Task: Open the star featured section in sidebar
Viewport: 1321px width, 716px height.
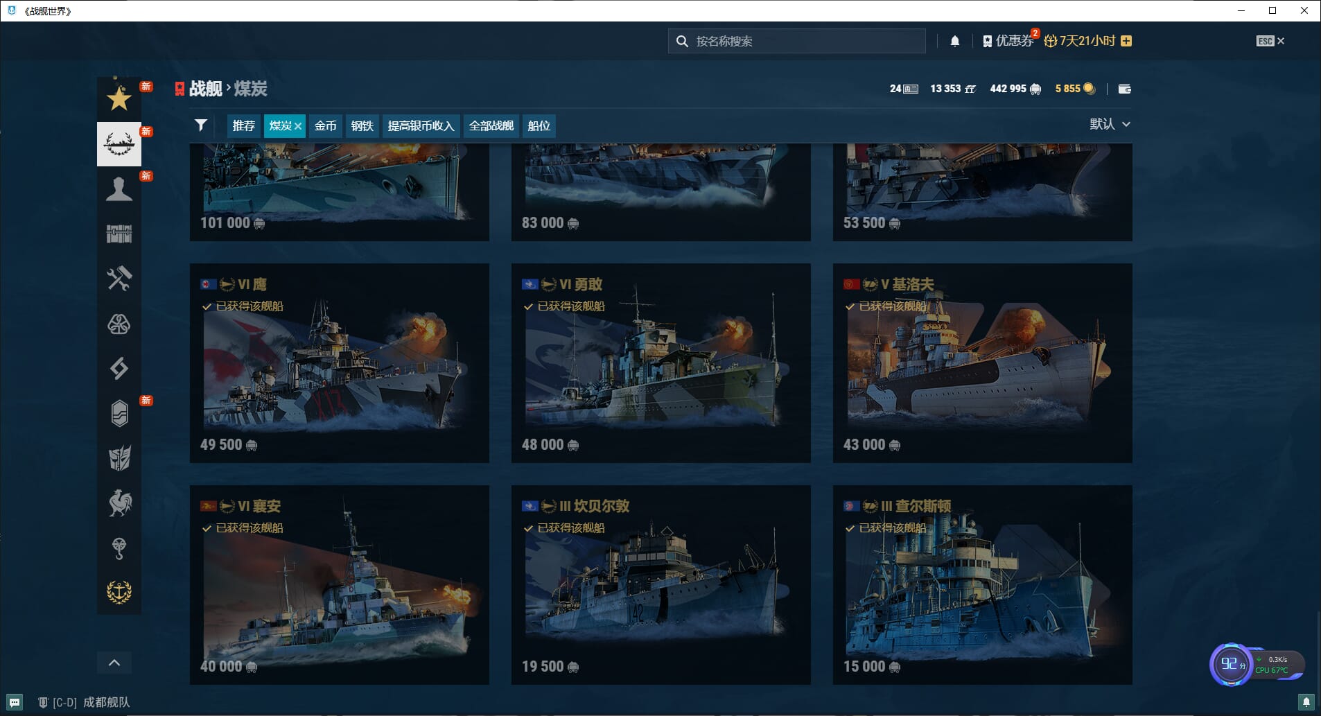Action: pyautogui.click(x=119, y=99)
